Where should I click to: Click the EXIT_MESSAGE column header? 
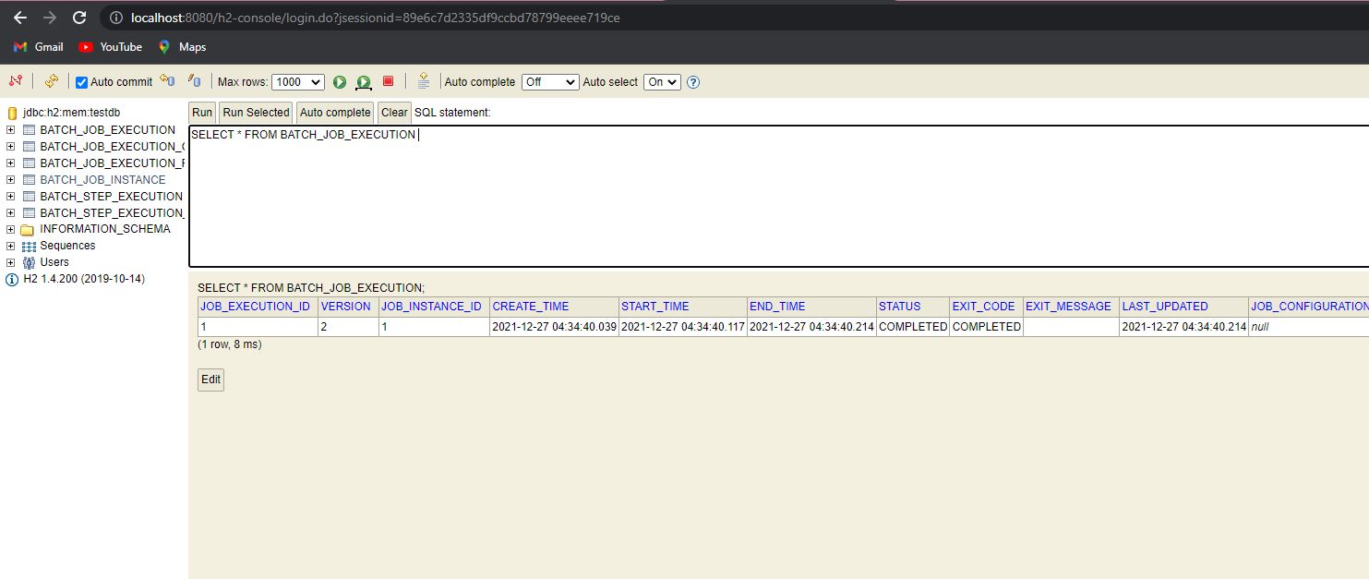click(x=1069, y=307)
